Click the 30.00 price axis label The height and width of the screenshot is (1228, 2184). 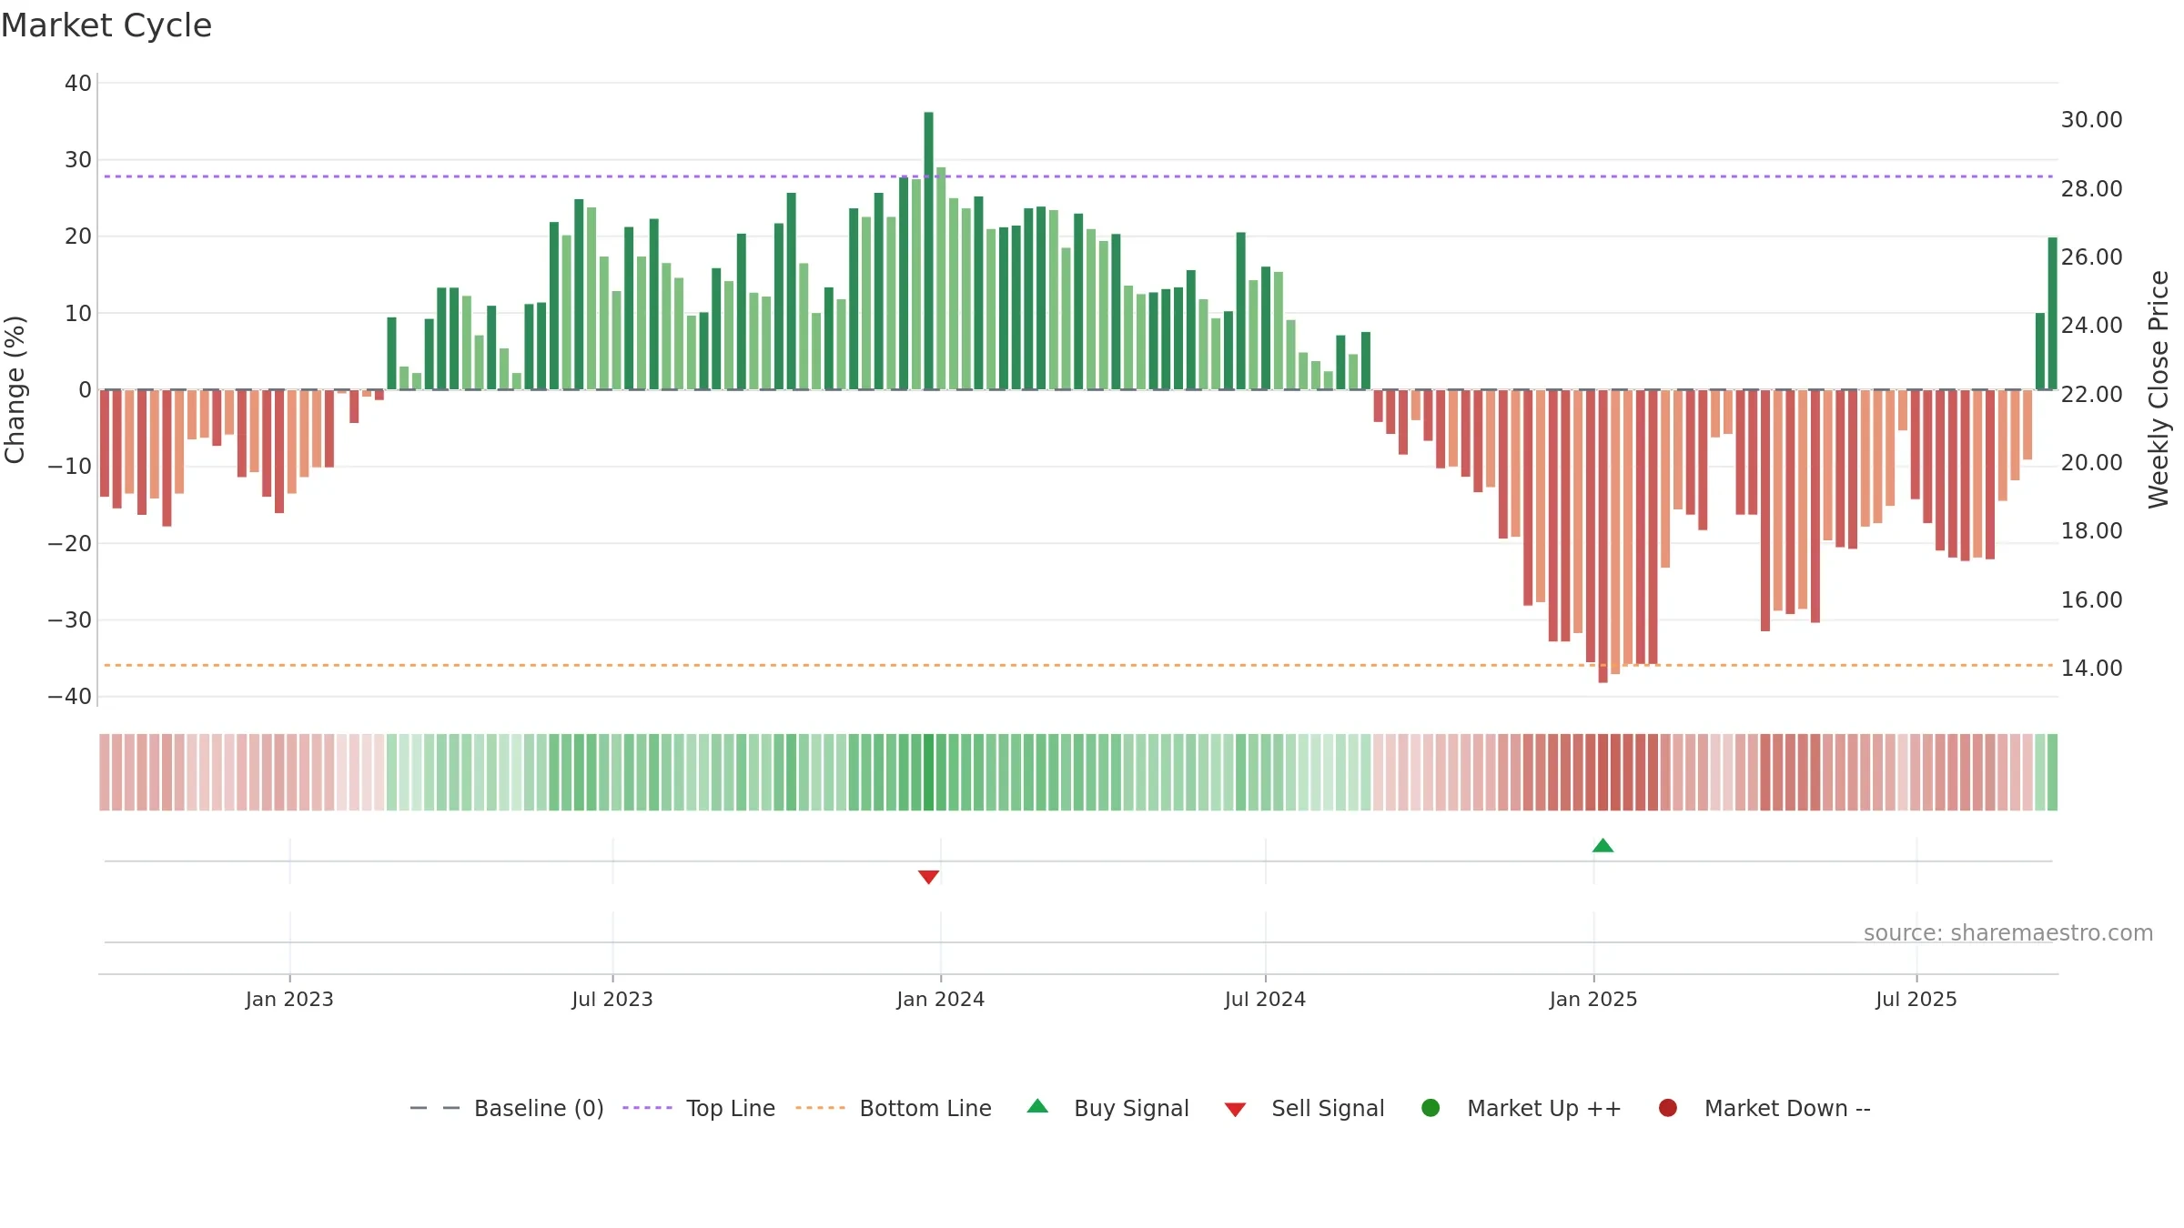[x=2091, y=120]
